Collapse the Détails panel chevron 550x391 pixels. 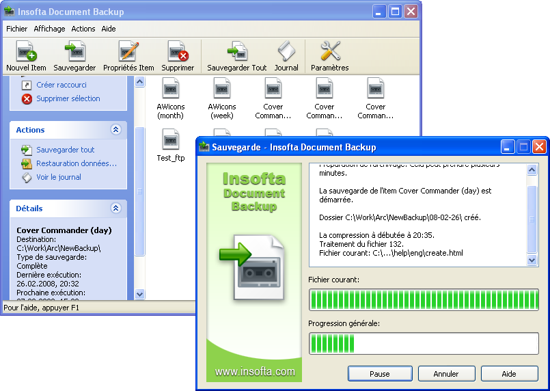tap(115, 208)
